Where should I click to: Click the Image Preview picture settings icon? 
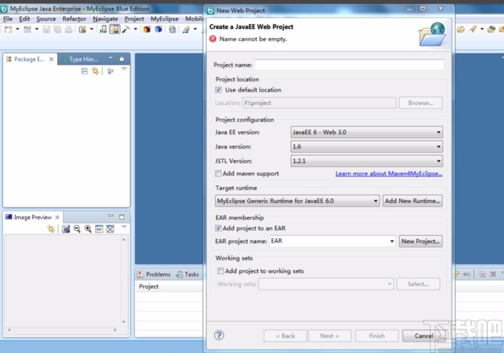click(x=66, y=228)
